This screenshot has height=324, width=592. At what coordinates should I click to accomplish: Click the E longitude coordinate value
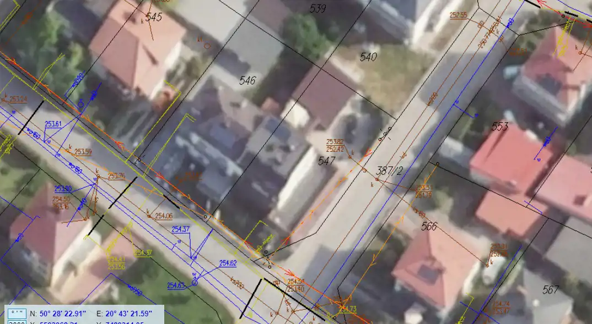[x=129, y=314]
